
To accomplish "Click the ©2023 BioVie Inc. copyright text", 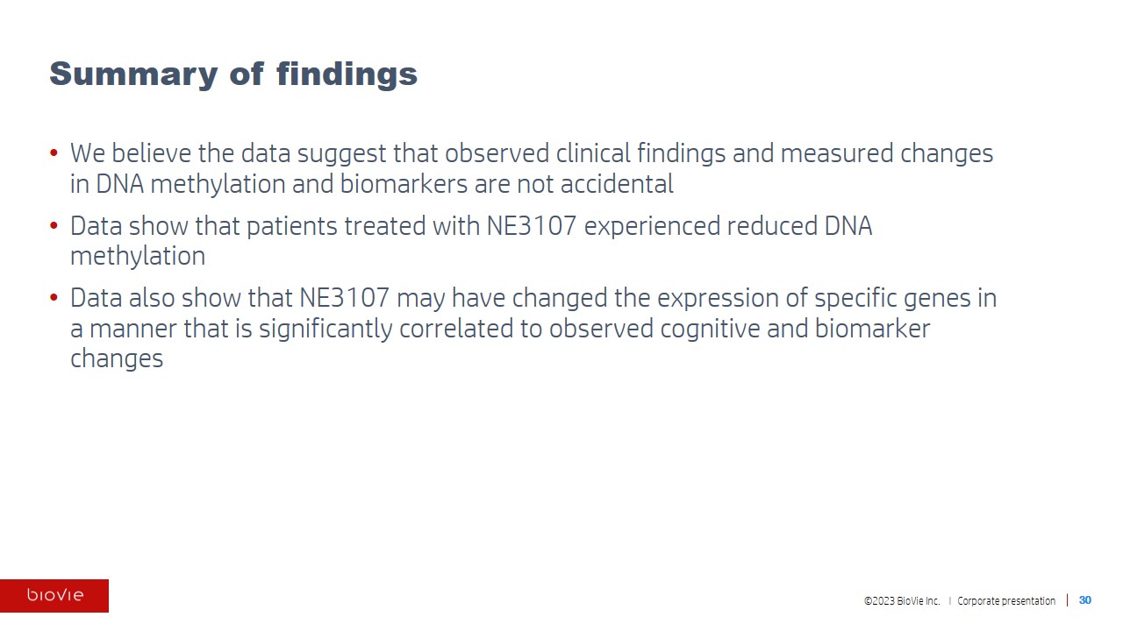I will tap(902, 601).
